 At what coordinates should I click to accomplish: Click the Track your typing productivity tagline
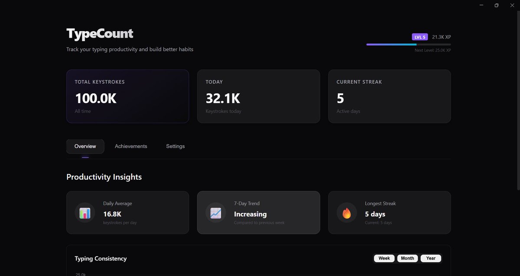[130, 49]
